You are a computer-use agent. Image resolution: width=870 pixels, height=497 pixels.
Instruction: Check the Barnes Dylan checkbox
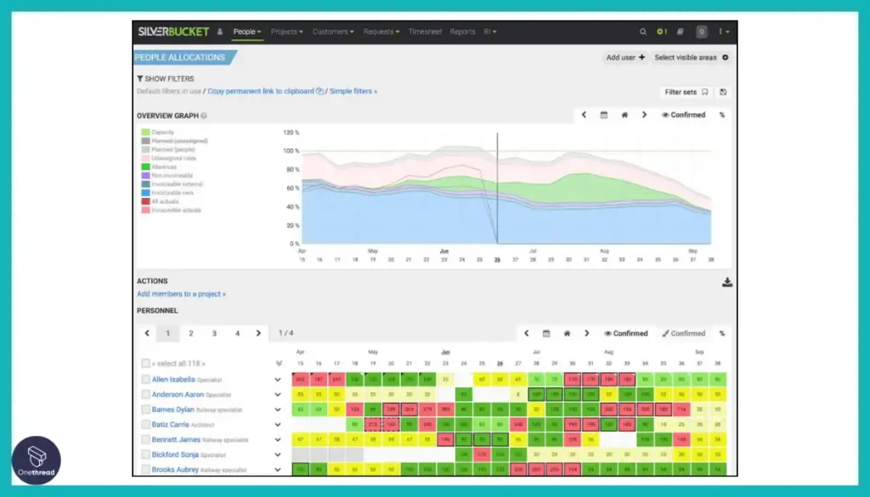pos(145,409)
